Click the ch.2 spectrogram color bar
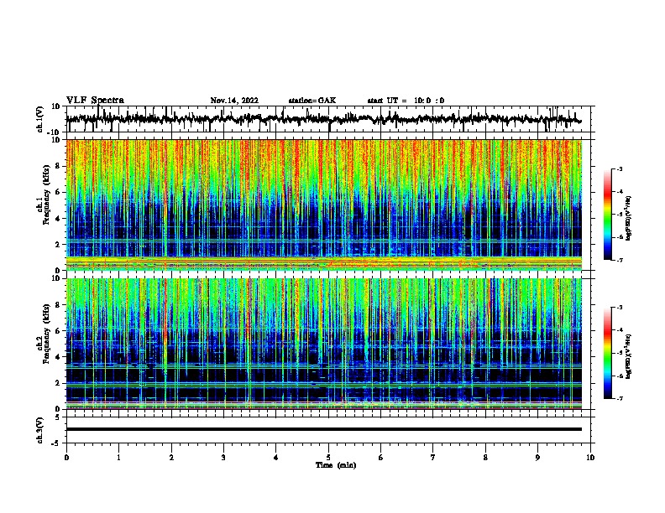Viewport: 665px width, 513px height. [607, 353]
